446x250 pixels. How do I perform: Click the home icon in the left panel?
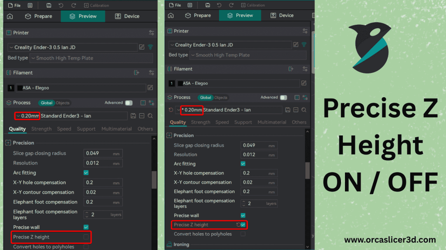coord(10,16)
